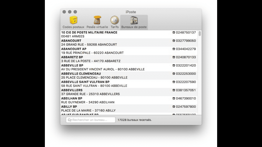Image resolution: width=262 pixels, height=147 pixels.
Task: Click phone number 0240870133
Action: coord(186,57)
